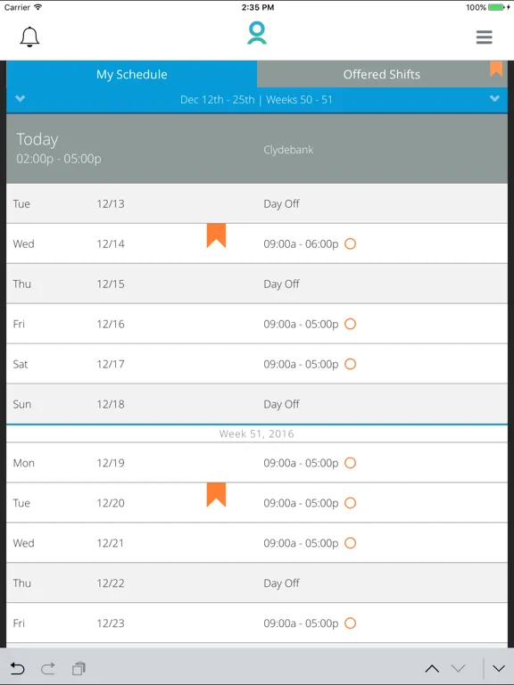Click the orange bookmark on Tue 12/20 row
The height and width of the screenshot is (685, 514).
coord(216,494)
